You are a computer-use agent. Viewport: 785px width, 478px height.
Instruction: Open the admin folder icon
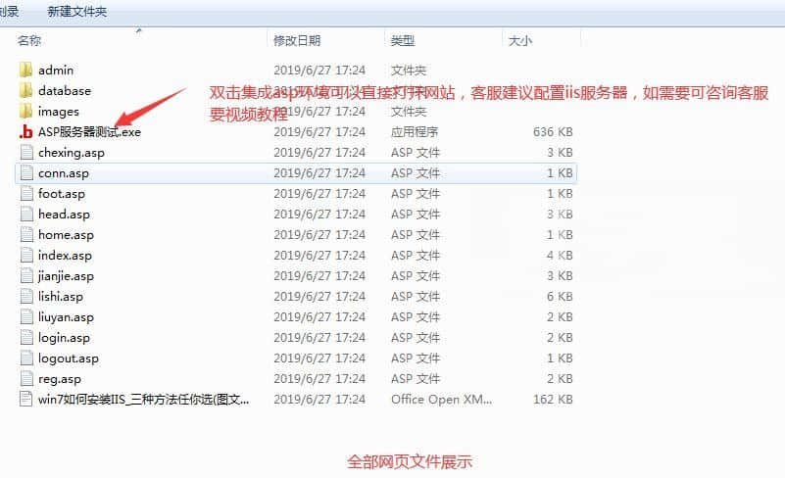point(26,70)
